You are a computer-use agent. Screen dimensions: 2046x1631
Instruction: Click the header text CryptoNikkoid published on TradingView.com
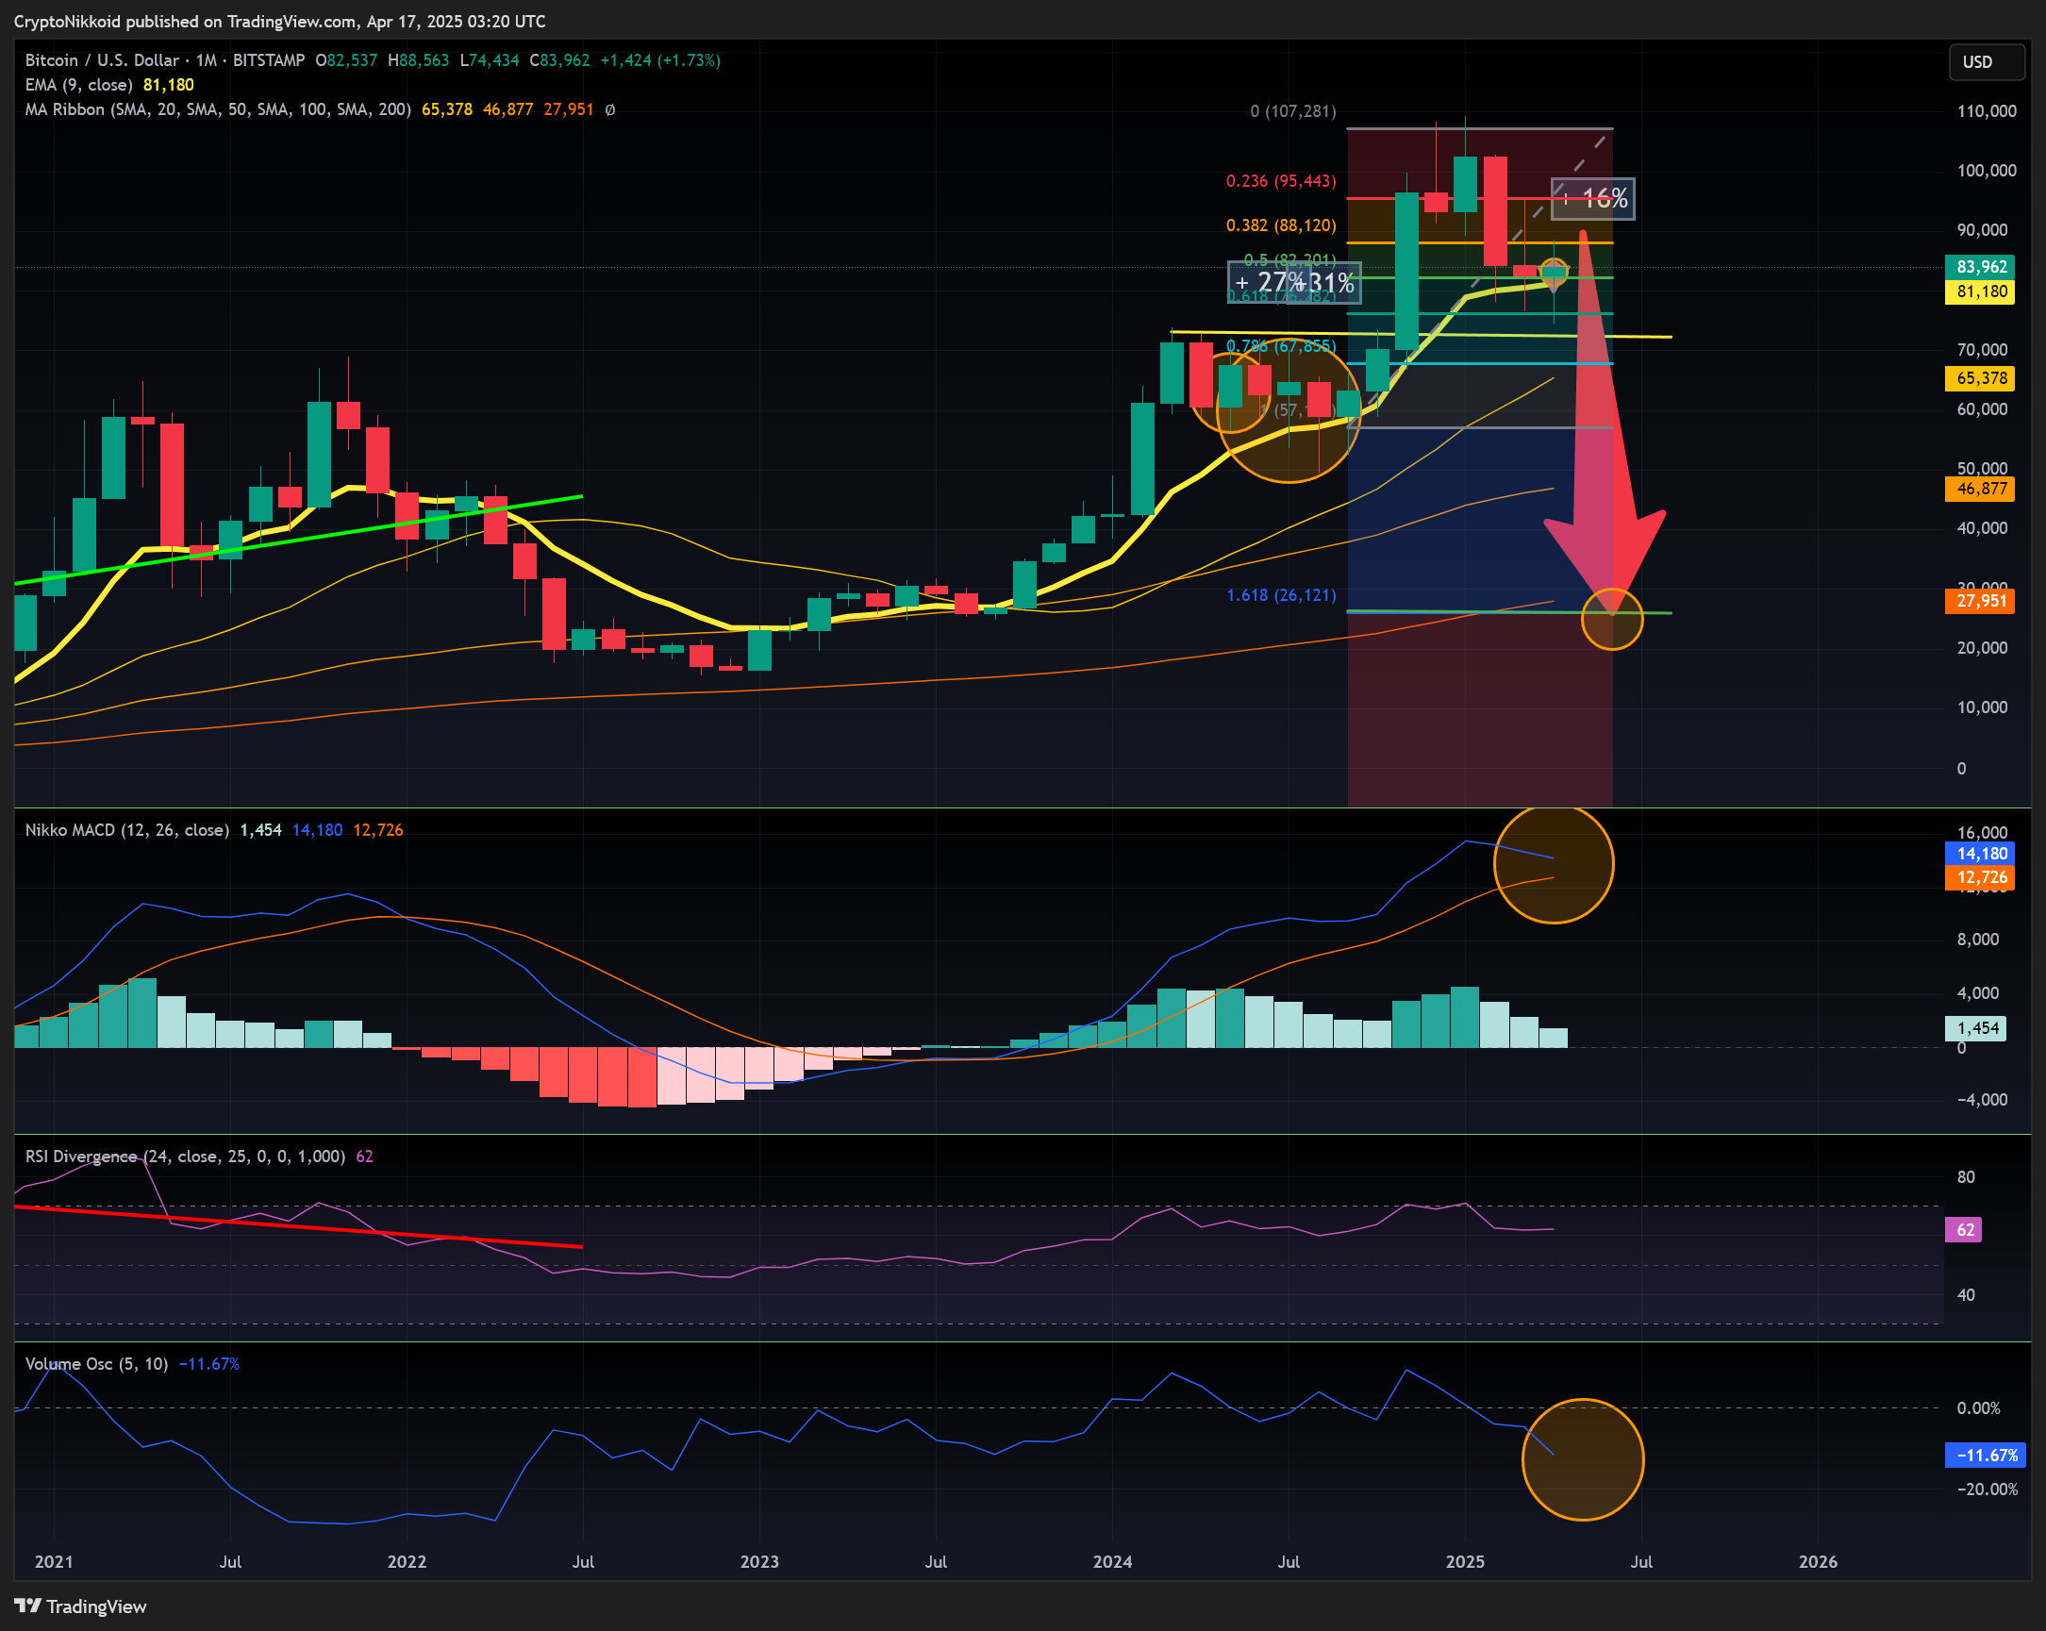coord(187,21)
